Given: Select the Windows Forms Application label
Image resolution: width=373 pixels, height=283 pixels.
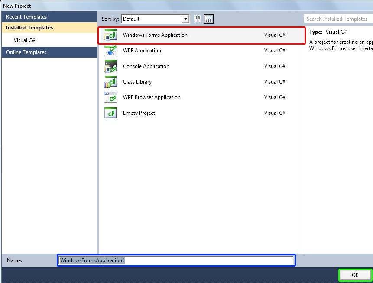Looking at the screenshot, I should point(155,35).
